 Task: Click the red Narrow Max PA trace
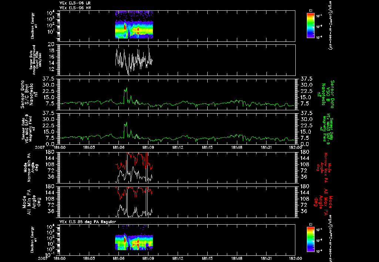134,161
